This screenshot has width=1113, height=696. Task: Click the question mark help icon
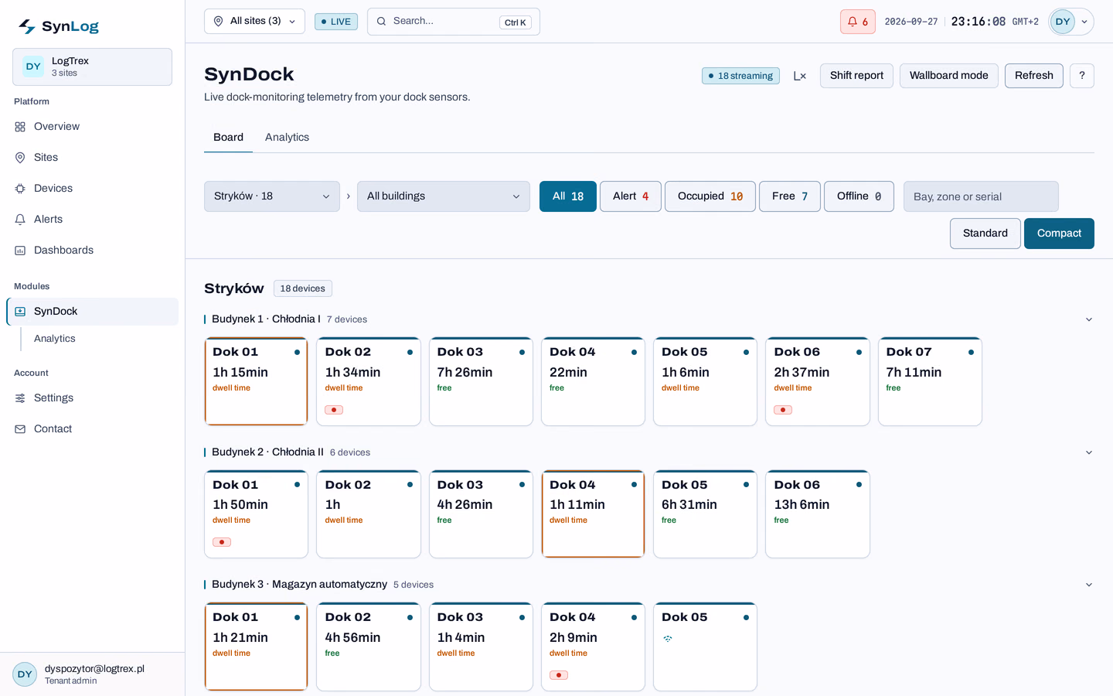tap(1082, 76)
